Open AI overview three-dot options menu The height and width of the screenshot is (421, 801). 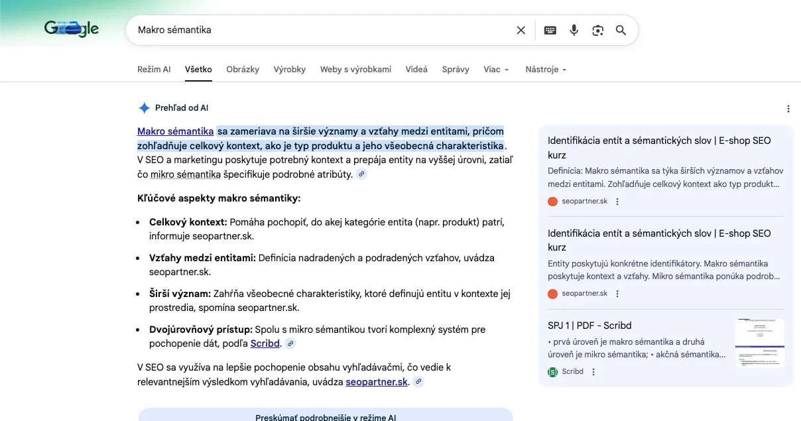pos(788,109)
